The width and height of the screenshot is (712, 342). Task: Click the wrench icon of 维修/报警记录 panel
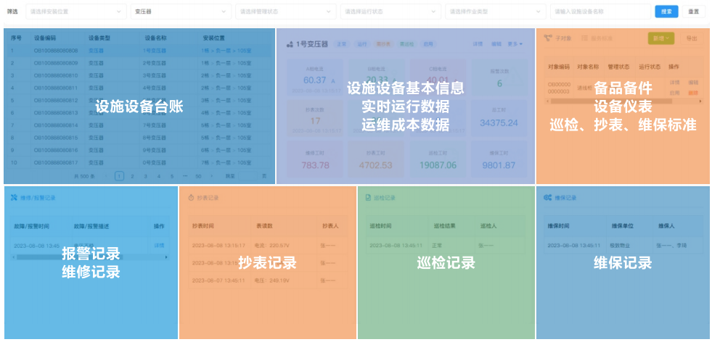(x=14, y=197)
